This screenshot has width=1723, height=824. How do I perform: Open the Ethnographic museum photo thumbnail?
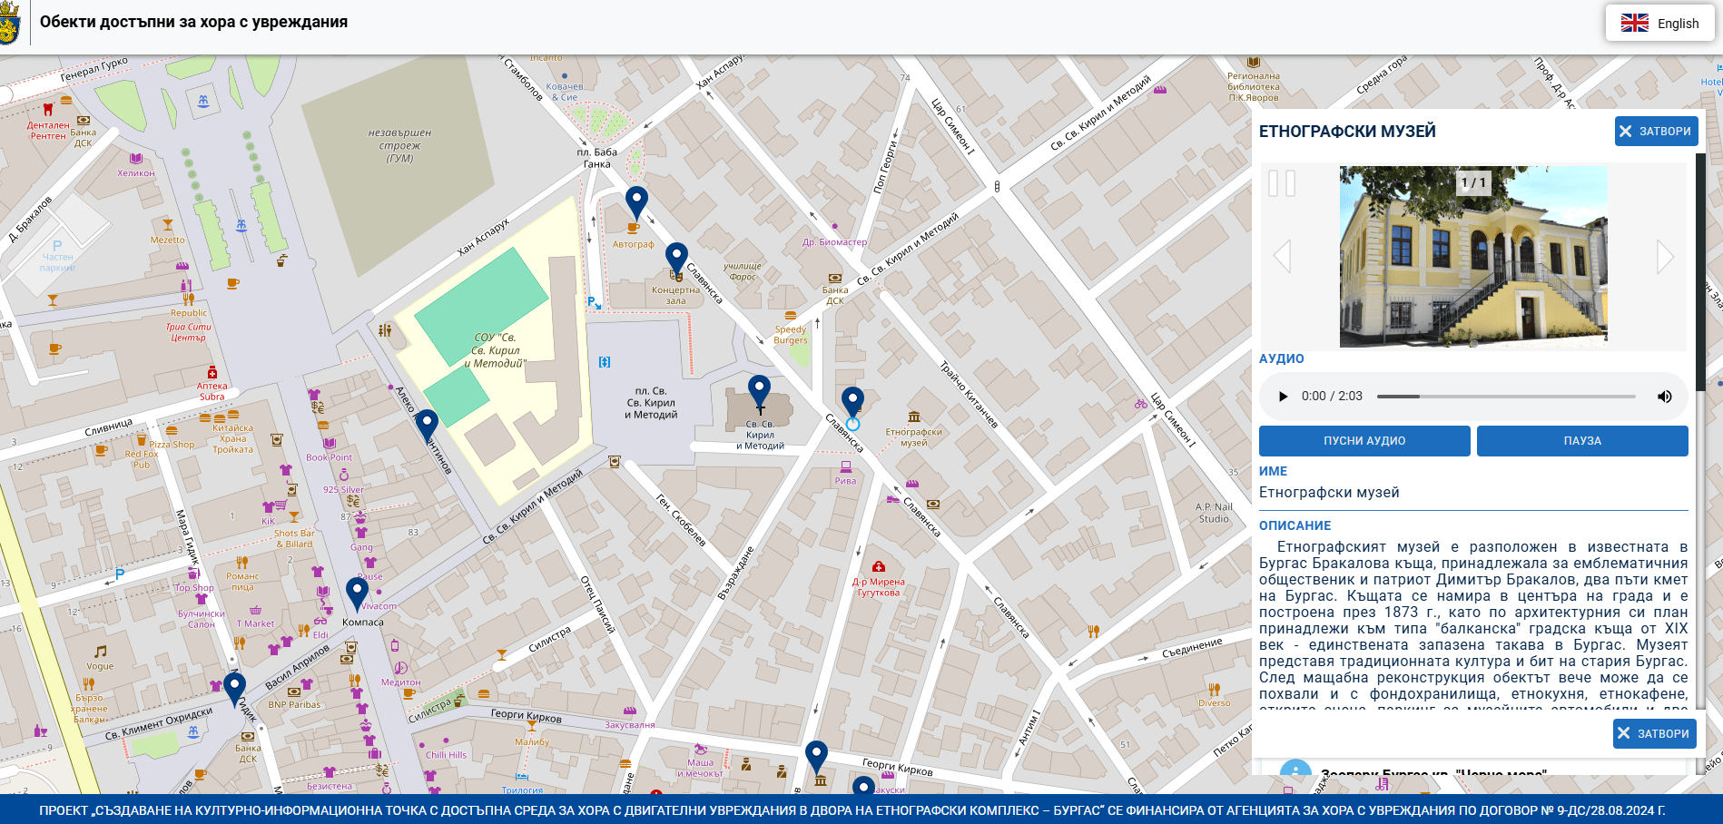click(x=1472, y=256)
